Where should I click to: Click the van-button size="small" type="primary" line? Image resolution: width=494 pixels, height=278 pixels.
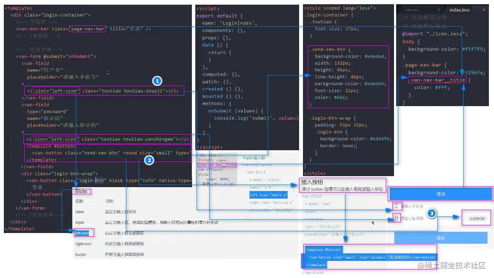click(x=372, y=257)
